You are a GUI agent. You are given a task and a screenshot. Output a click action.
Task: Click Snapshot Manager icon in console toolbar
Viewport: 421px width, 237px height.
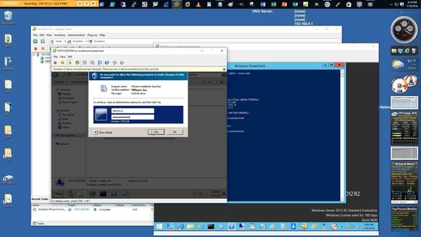[99, 63]
